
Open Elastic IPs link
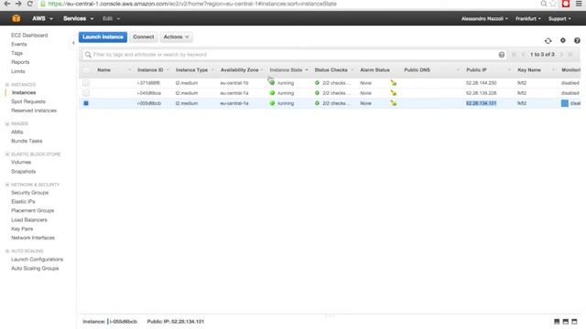pyautogui.click(x=23, y=201)
